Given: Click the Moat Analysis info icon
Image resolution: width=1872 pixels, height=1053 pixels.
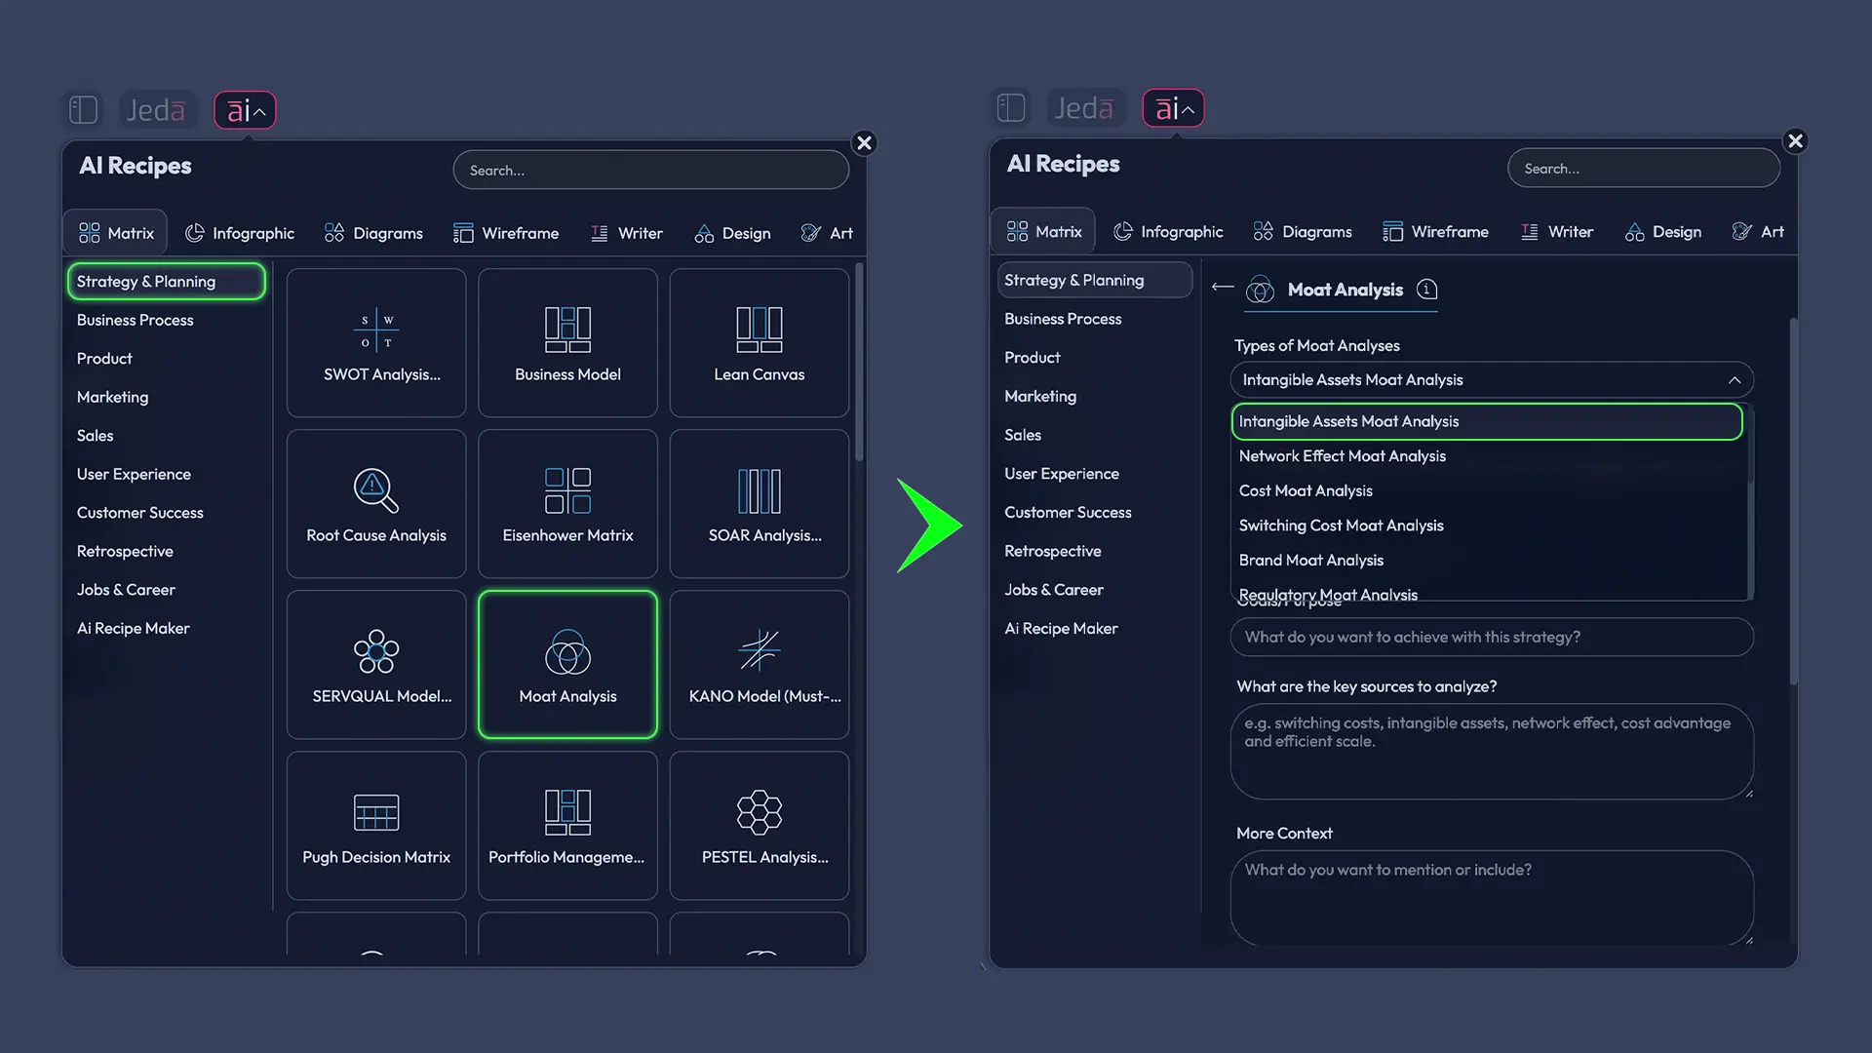Looking at the screenshot, I should point(1426,290).
